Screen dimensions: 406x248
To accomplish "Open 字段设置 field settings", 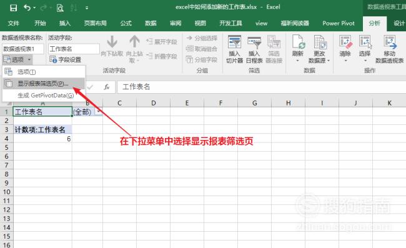I will (65, 60).
